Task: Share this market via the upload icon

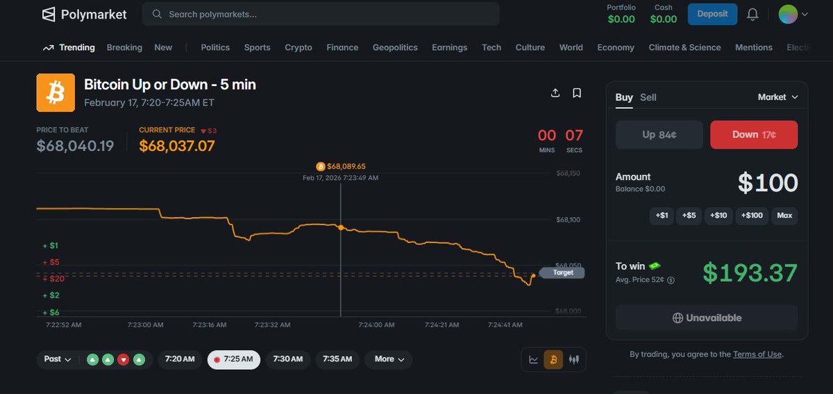Action: (x=555, y=93)
